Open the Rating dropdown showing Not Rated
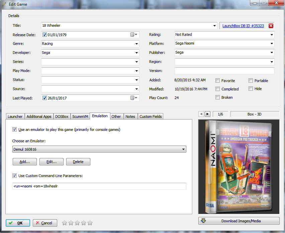The image size is (285, 233). (x=272, y=34)
